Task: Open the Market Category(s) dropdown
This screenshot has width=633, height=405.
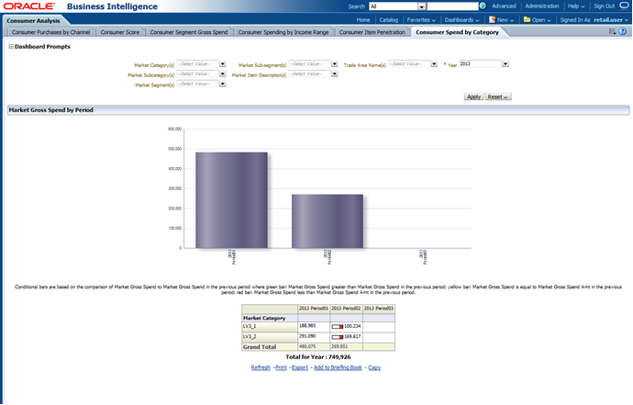Action: pos(222,64)
